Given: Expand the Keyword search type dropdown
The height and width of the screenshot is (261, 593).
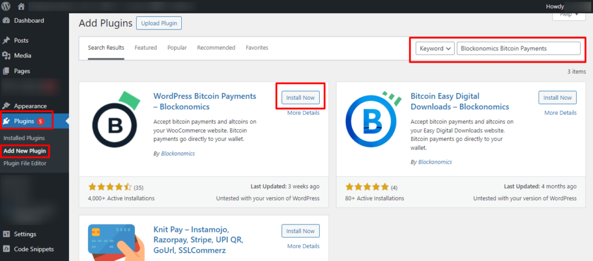Looking at the screenshot, I should point(435,49).
